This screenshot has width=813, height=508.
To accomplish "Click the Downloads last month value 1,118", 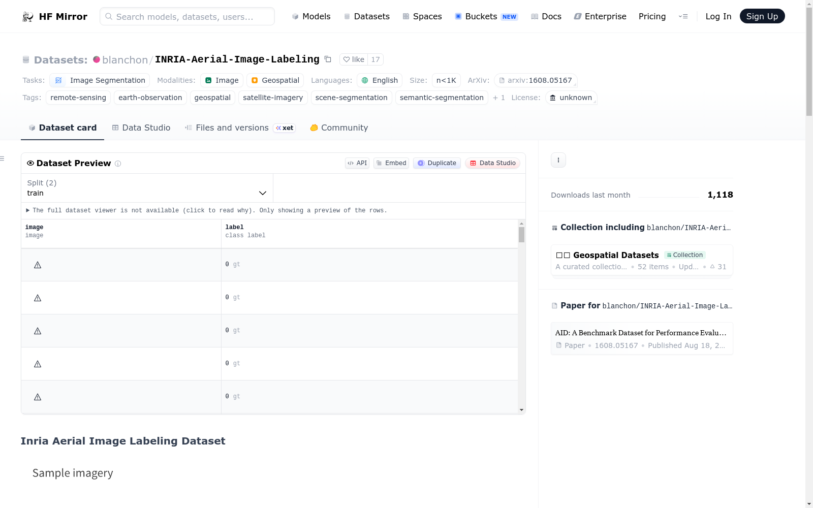I will pos(720,195).
